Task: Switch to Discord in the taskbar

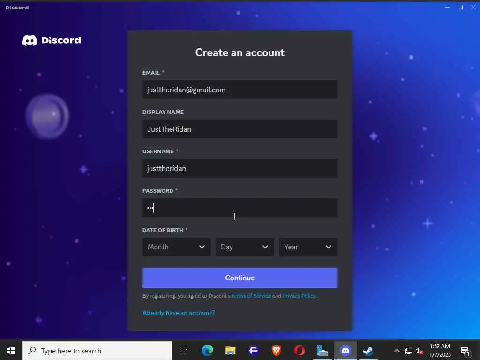Action: pos(345,351)
